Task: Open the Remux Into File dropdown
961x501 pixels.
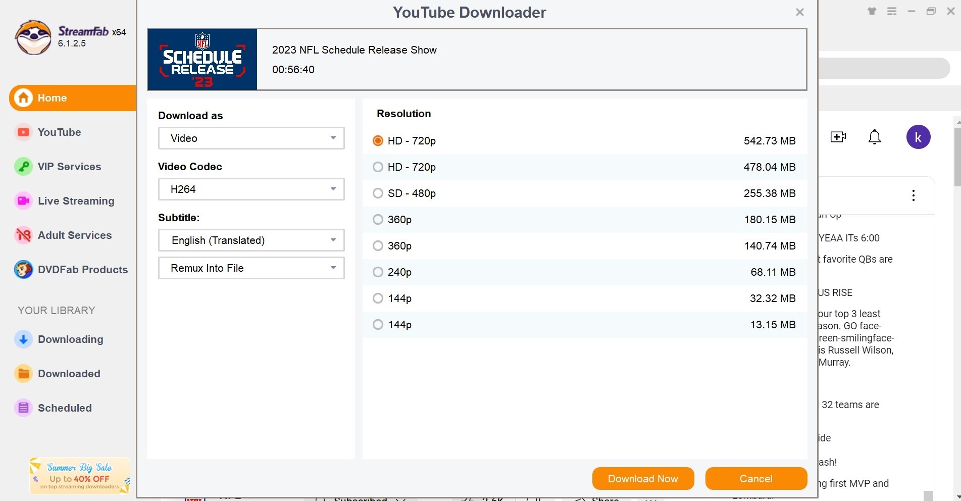Action: 251,268
